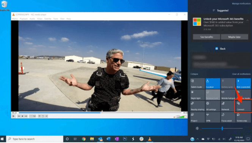Collapse the quick actions panel
252x143 pixels.
point(194,74)
